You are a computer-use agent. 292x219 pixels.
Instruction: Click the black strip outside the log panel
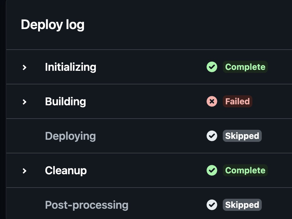pos(3,109)
